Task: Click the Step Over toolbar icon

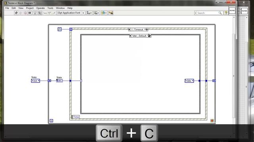Action: 49,13
